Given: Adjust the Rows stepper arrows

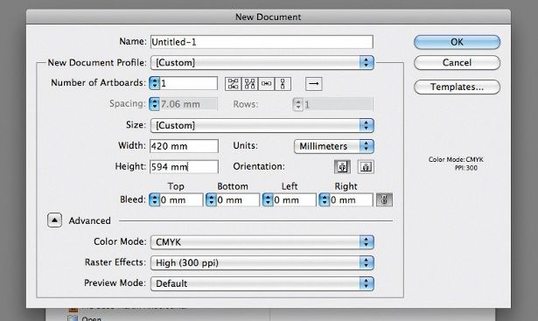Looking at the screenshot, I should [x=298, y=104].
